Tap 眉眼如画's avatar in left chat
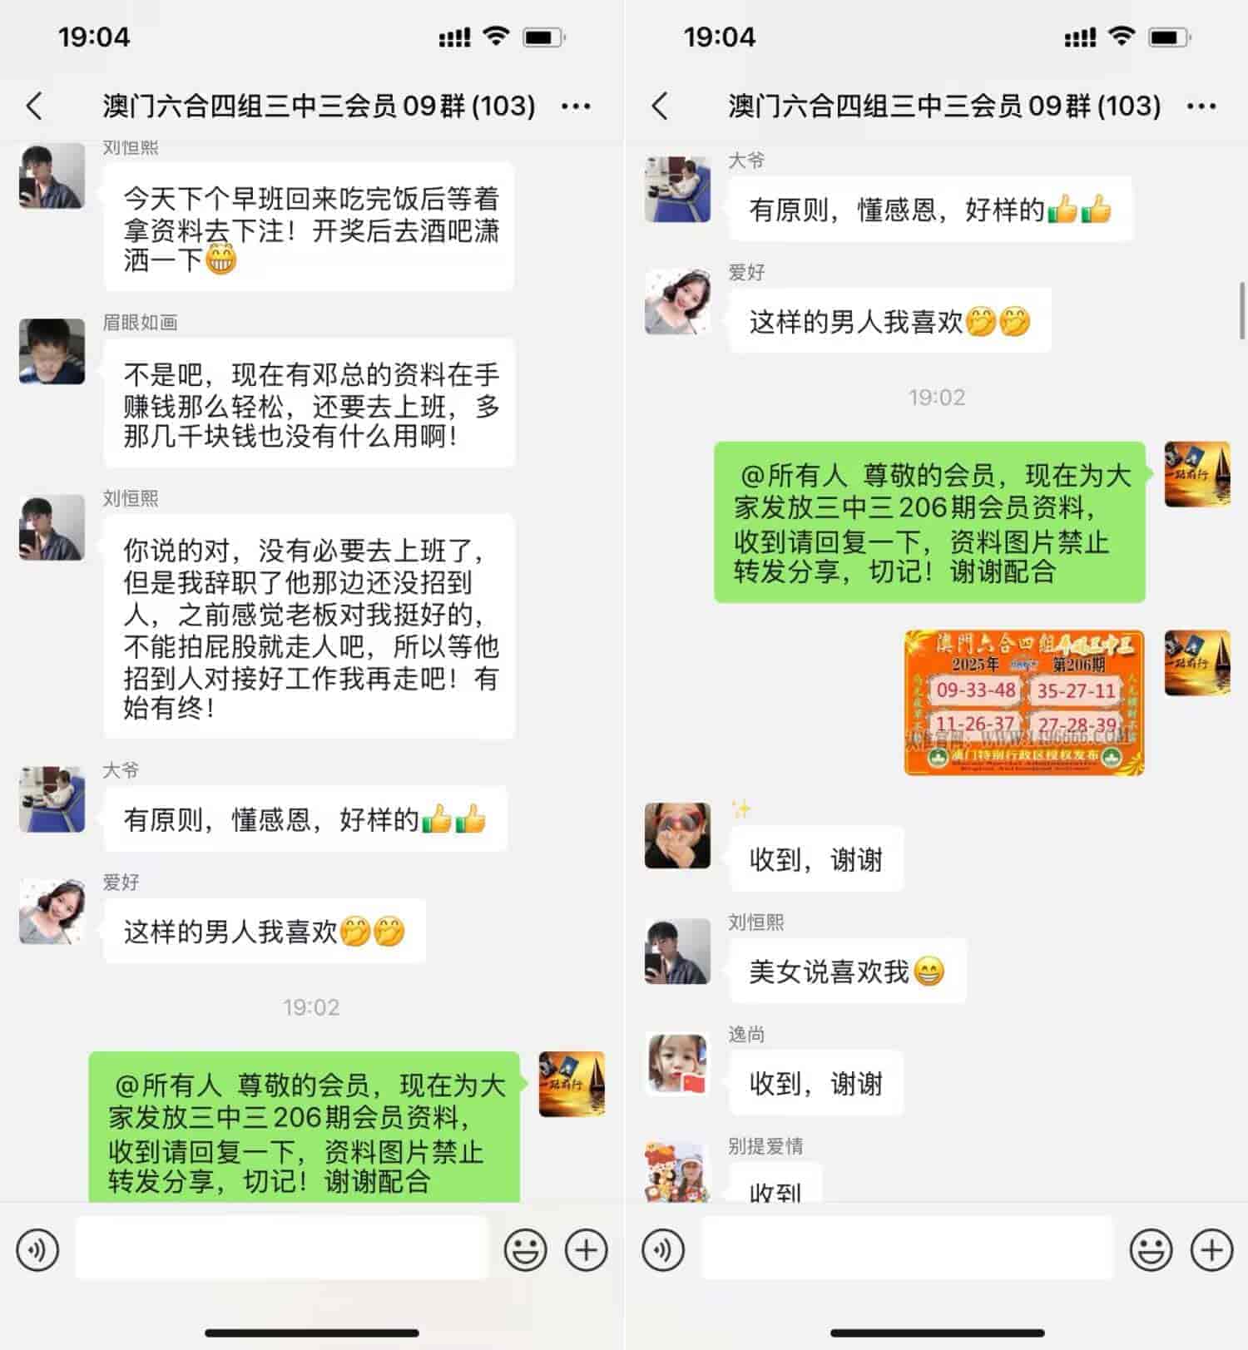The width and height of the screenshot is (1248, 1350). tap(52, 351)
